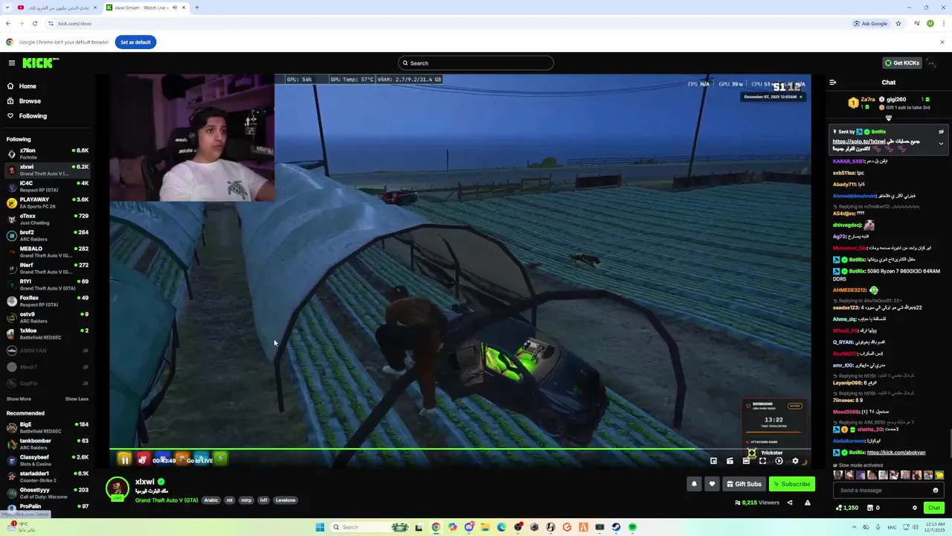This screenshot has height=536, width=952.
Task: Click Show More under Following
Action: point(19,399)
